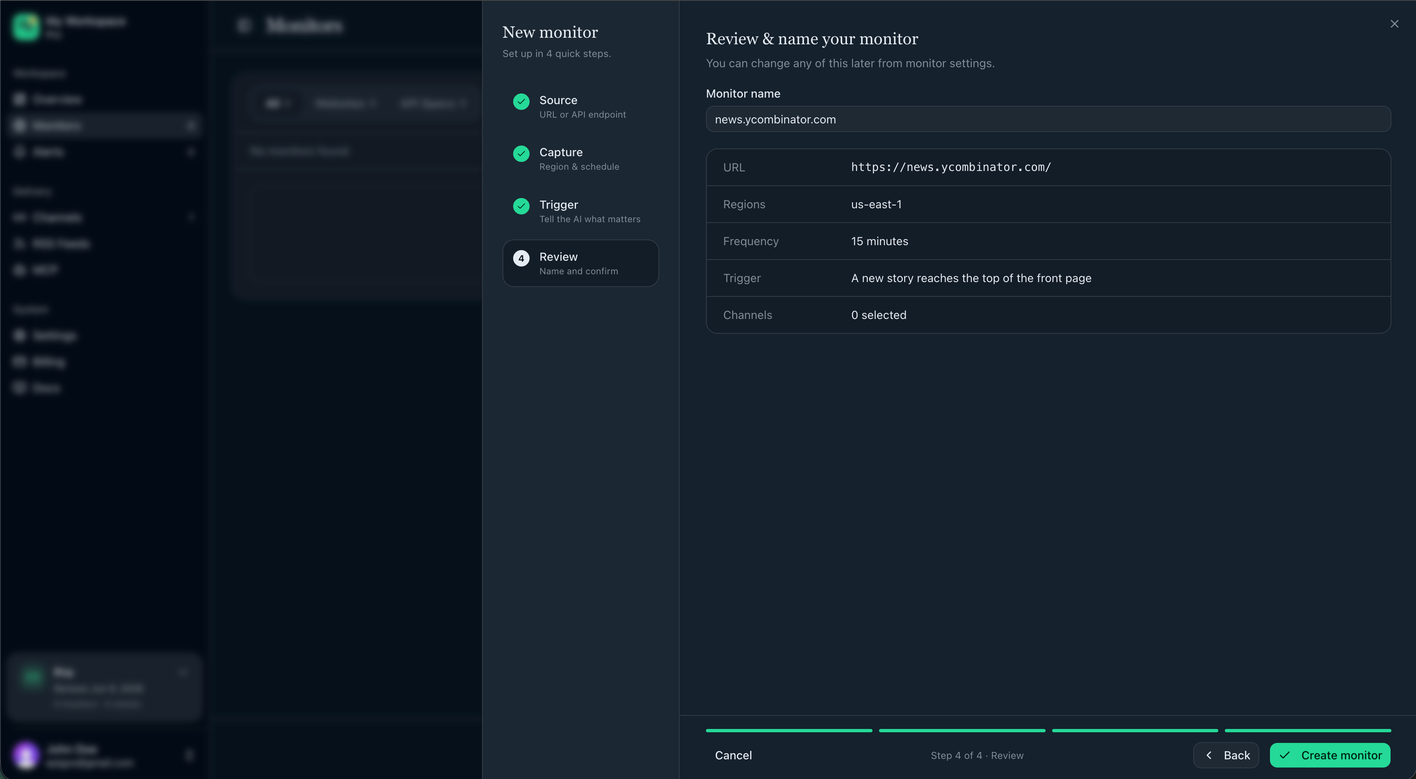Close the New monitor dialog
Viewport: 1416px width, 779px height.
1394,24
